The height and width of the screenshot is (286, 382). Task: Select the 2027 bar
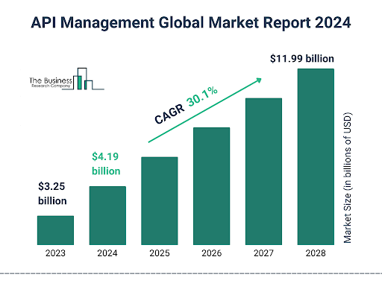tap(263, 171)
